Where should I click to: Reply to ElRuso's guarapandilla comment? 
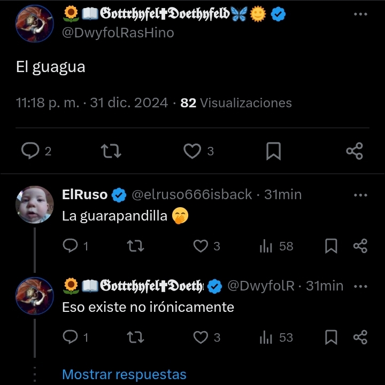pos(75,246)
